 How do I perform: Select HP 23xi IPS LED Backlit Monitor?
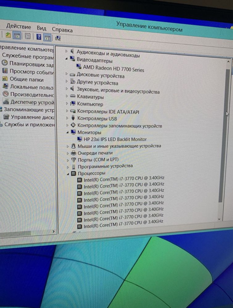coord(115,139)
